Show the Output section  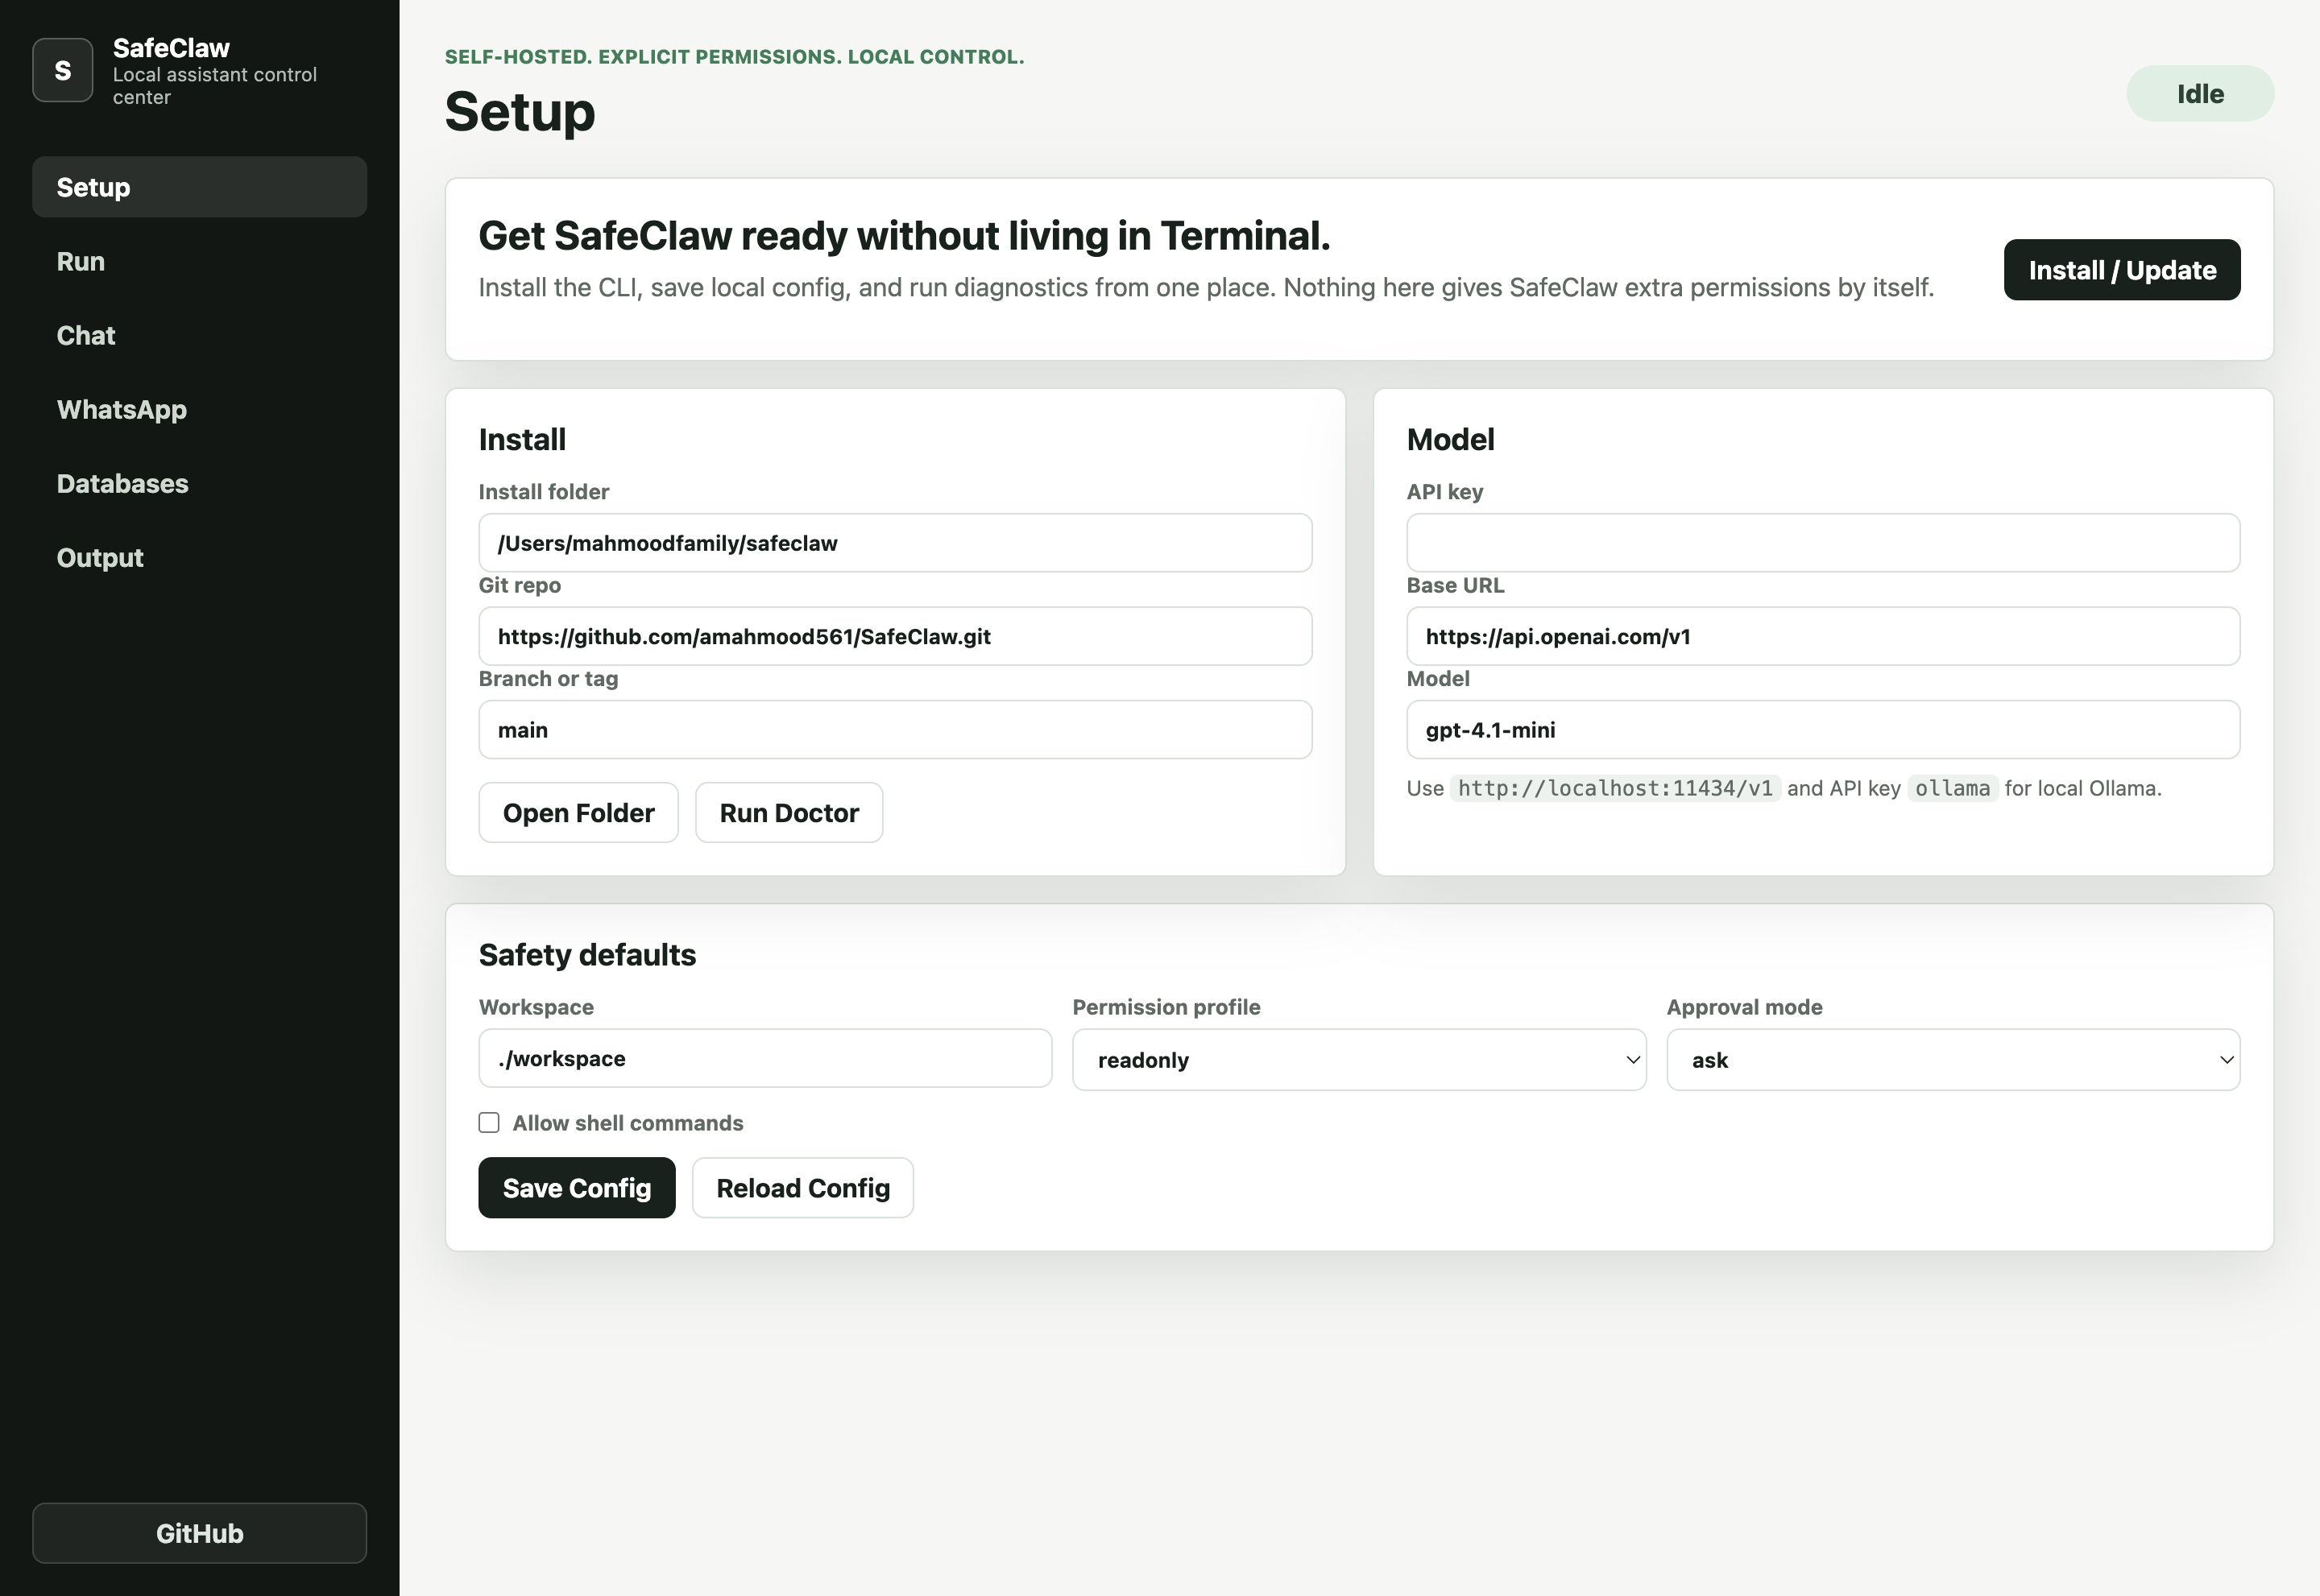(x=199, y=557)
